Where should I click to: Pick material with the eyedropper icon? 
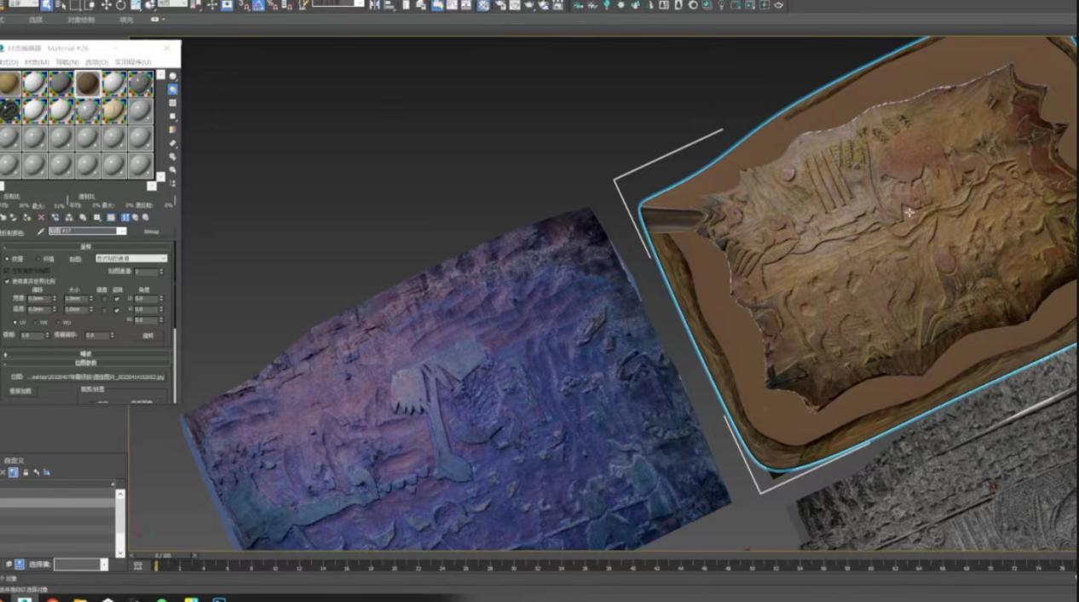(x=40, y=232)
